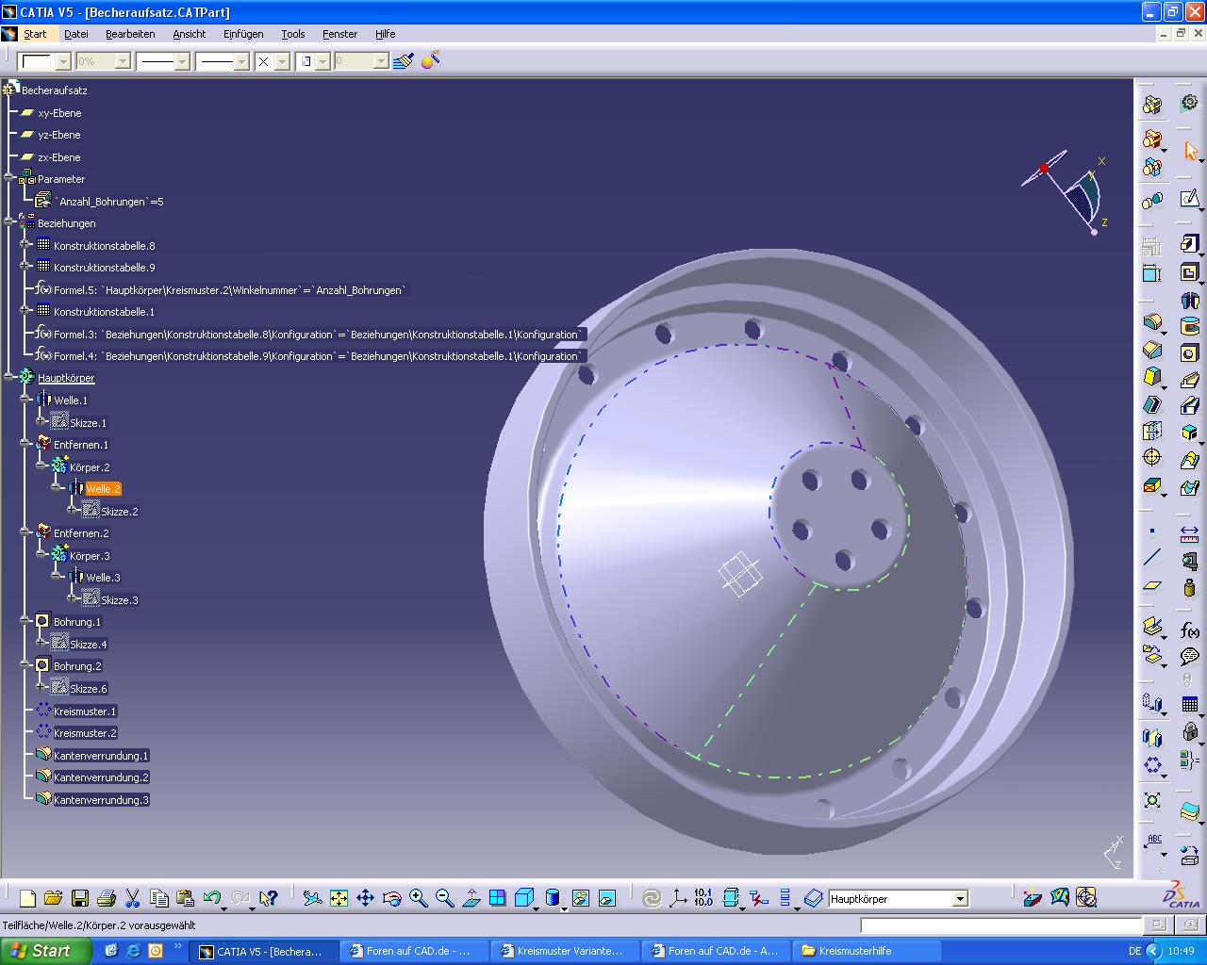Collapse the Bohrung.1 tree node
The height and width of the screenshot is (965, 1207).
tap(25, 621)
